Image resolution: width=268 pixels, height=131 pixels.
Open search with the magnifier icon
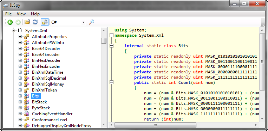(x=92, y=22)
